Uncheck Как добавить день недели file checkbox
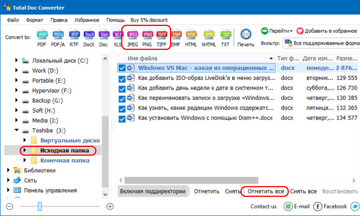Viewport: 360px width, 216px height. tap(122, 89)
